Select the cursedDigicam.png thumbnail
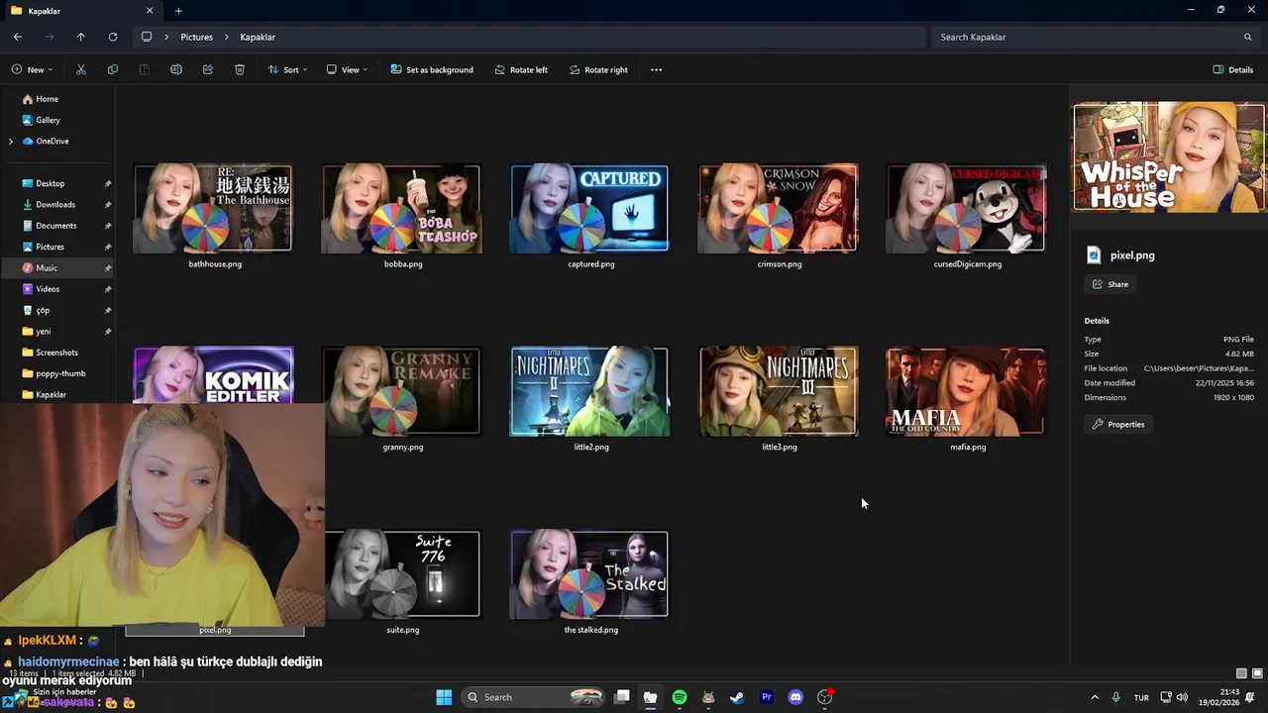This screenshot has width=1268, height=713. [x=966, y=209]
